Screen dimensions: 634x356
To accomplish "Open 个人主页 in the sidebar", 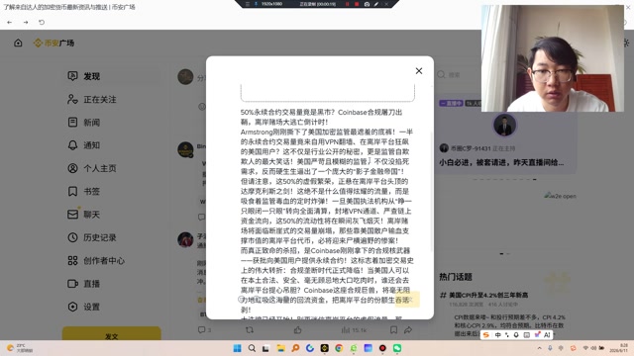I will click(x=113, y=168).
